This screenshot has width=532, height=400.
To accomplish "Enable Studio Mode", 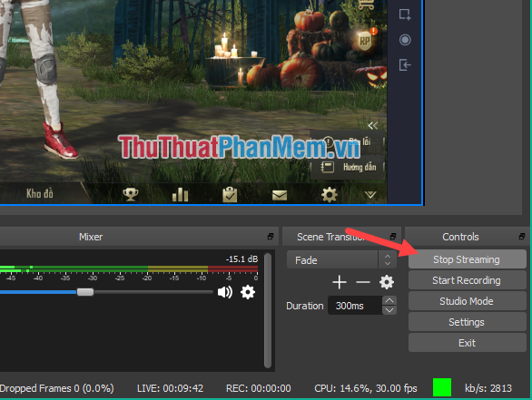I will [x=467, y=301].
